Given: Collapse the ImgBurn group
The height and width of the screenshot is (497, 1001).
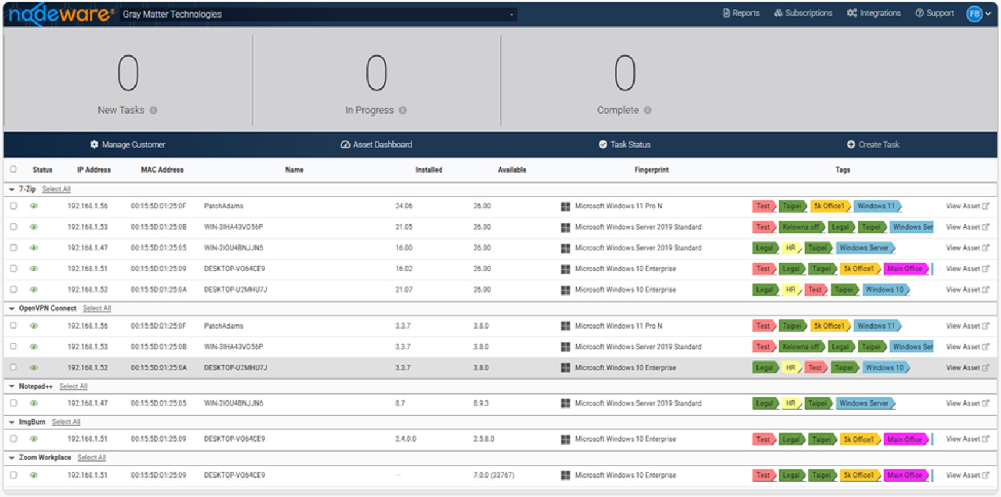Looking at the screenshot, I should pos(12,422).
